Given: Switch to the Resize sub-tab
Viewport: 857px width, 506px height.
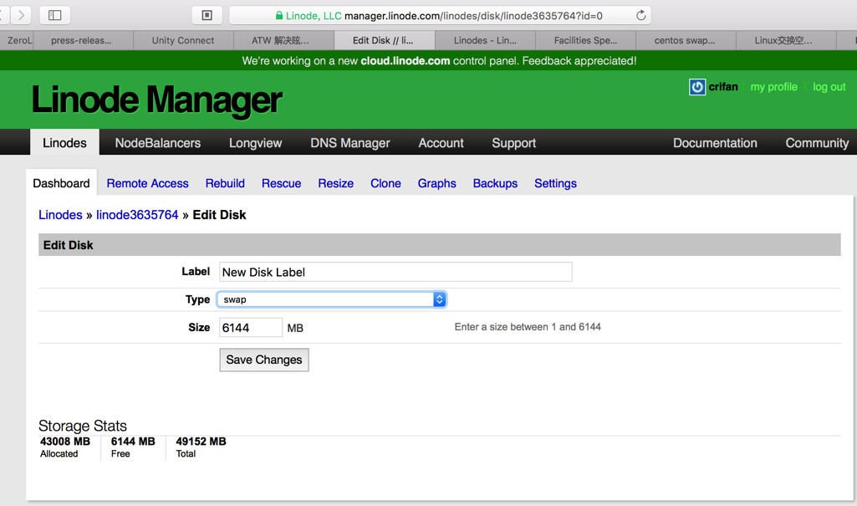Looking at the screenshot, I should pos(335,183).
